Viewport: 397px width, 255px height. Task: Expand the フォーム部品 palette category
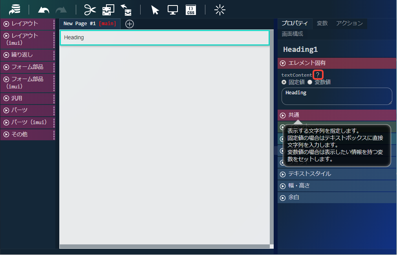coord(27,67)
